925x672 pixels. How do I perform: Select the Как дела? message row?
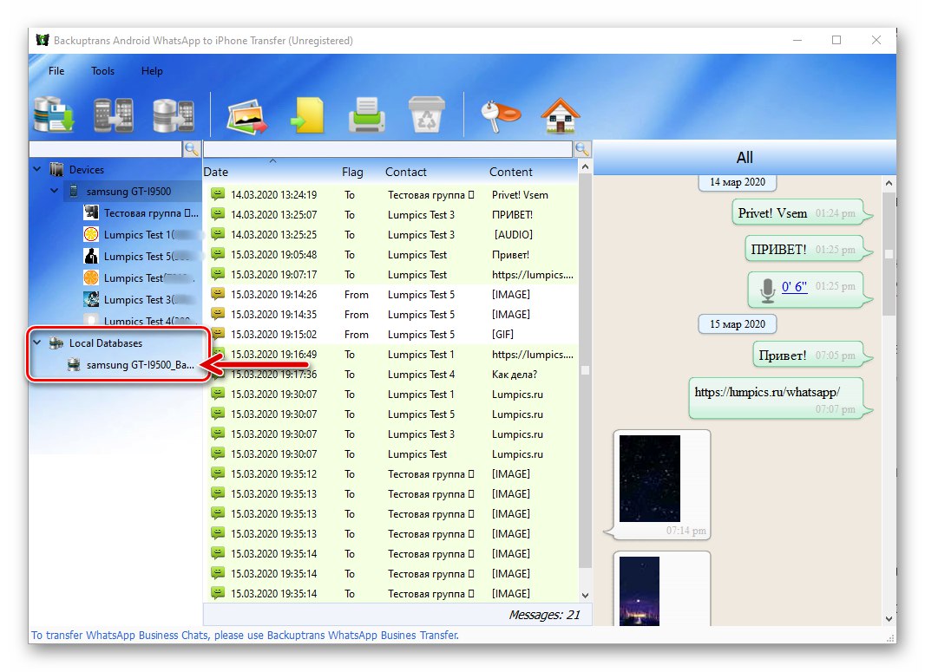coord(391,375)
